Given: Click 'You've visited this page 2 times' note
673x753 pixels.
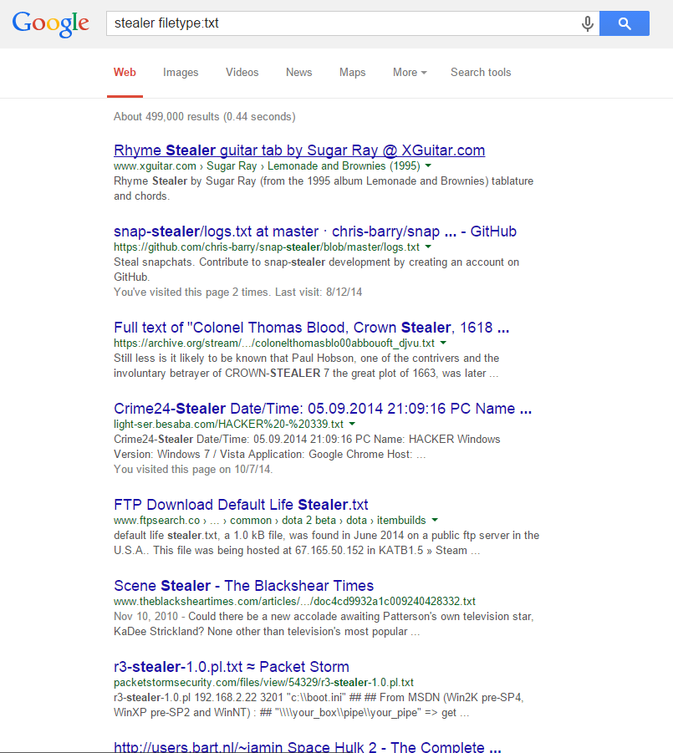Looking at the screenshot, I should (x=237, y=293).
